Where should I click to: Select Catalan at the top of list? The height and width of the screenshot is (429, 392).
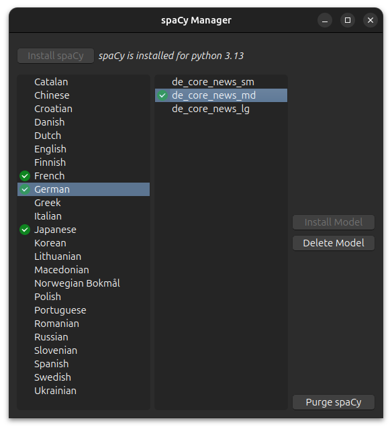[x=83, y=82]
